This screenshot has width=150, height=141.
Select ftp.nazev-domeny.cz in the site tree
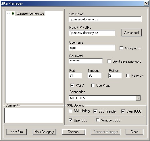(x=30, y=13)
